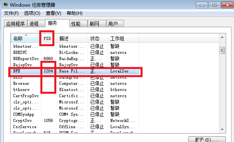Screen dimensions: 234x142
Task: Click the scrollbar down arrow
Action: point(222,130)
